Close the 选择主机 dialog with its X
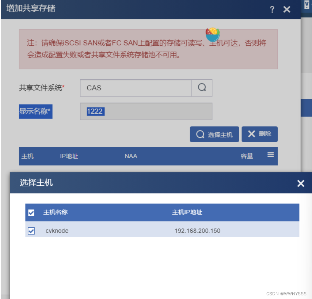312x299 pixels. 301,183
